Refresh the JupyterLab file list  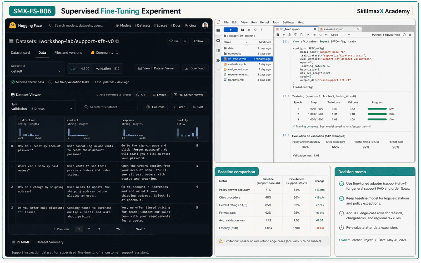255,30
